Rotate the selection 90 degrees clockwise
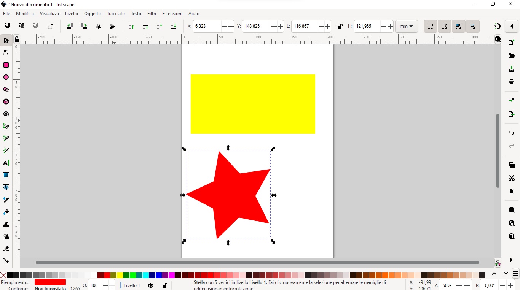The width and height of the screenshot is (520, 290). (83, 26)
